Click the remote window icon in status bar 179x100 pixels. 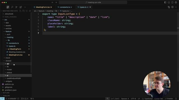tap(2, 99)
